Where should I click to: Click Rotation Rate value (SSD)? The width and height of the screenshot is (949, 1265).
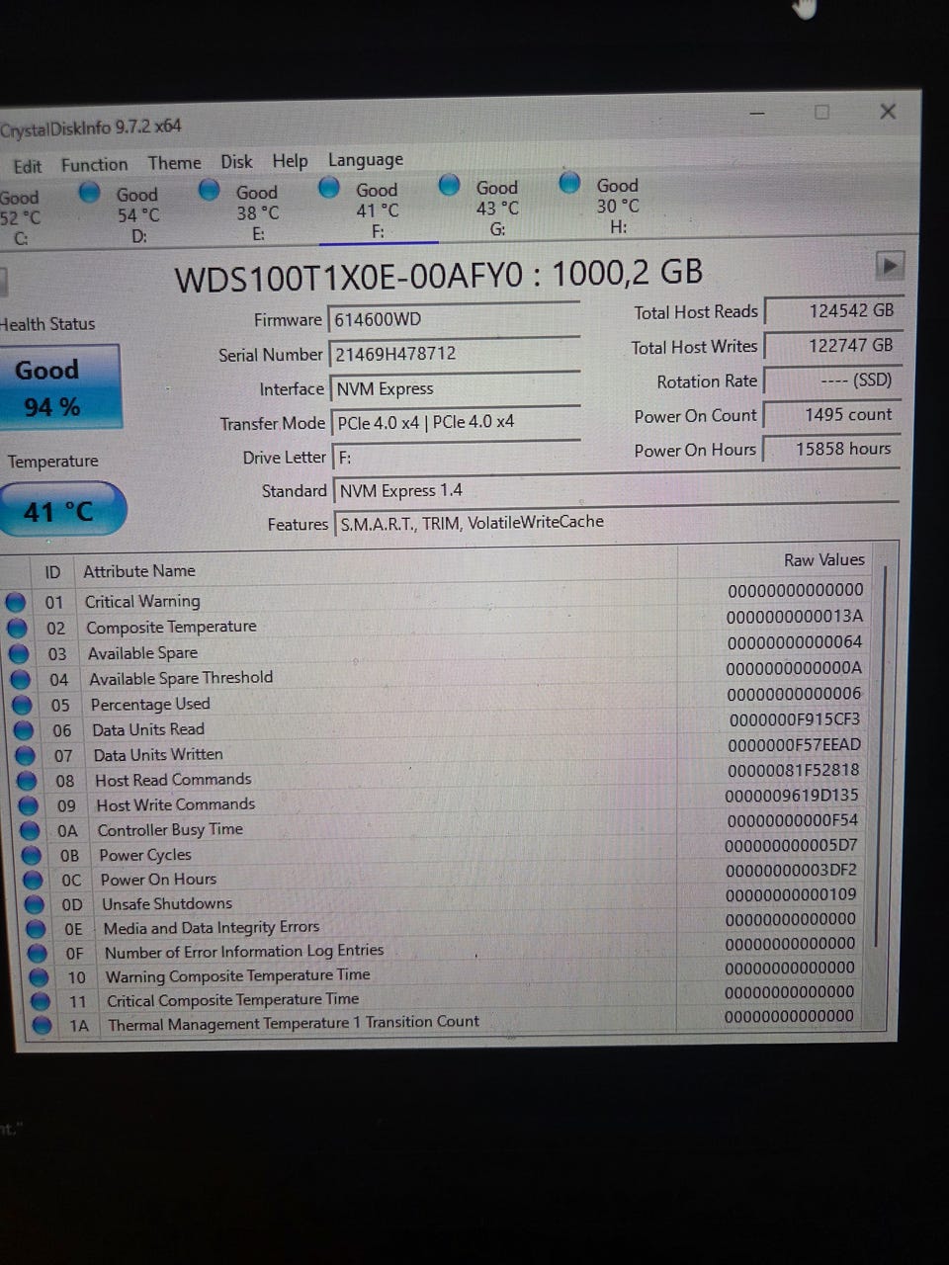832,379
